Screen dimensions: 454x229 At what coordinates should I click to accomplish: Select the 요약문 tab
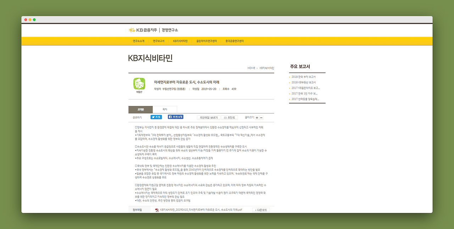click(140, 110)
